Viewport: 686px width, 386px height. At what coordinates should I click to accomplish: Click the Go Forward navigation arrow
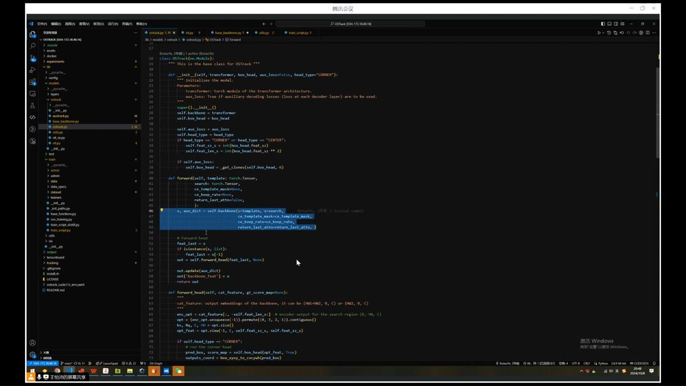(x=271, y=24)
